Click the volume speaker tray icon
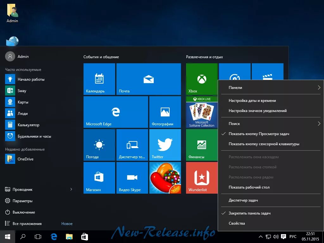This screenshot has height=243, width=324. coord(276,237)
